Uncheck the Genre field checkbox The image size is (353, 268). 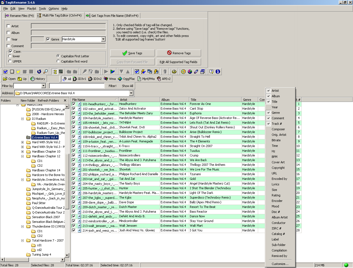point(48,39)
